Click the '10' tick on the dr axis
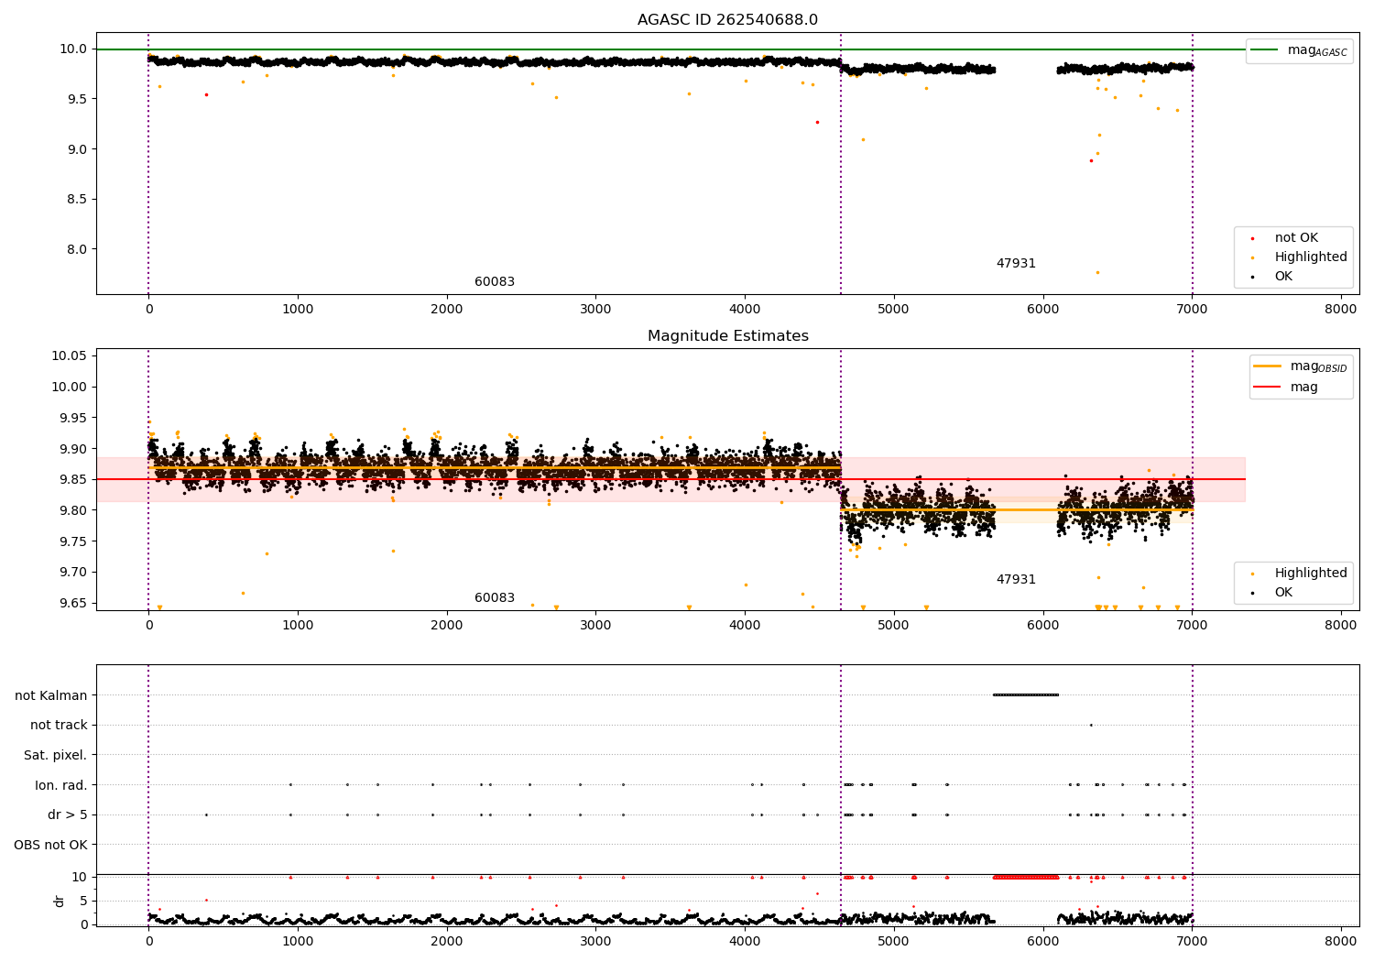Image resolution: width=1374 pixels, height=962 pixels. pyautogui.click(x=80, y=877)
